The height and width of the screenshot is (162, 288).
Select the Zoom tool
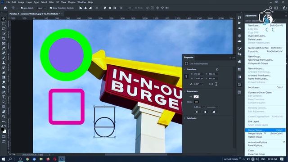click(x=4, y=116)
